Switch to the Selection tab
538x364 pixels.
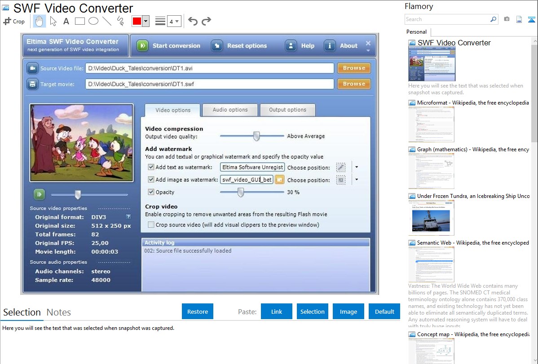22,312
